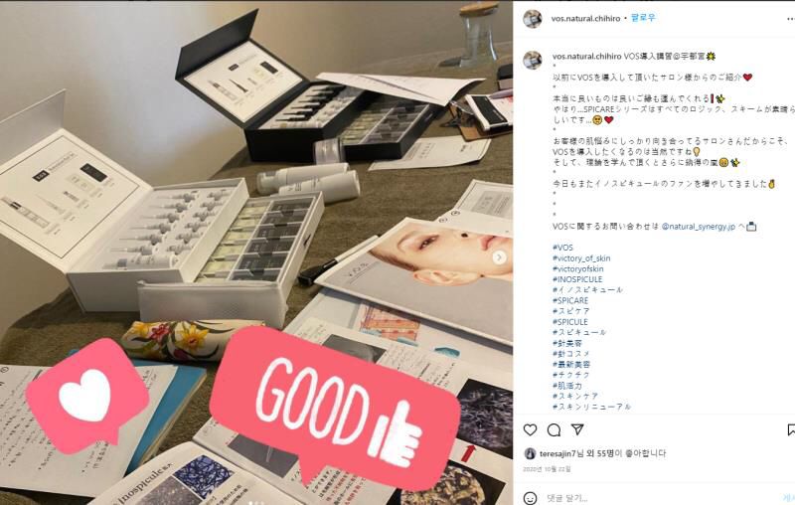Save post with bookmark icon
The image size is (795, 505).
point(791,430)
